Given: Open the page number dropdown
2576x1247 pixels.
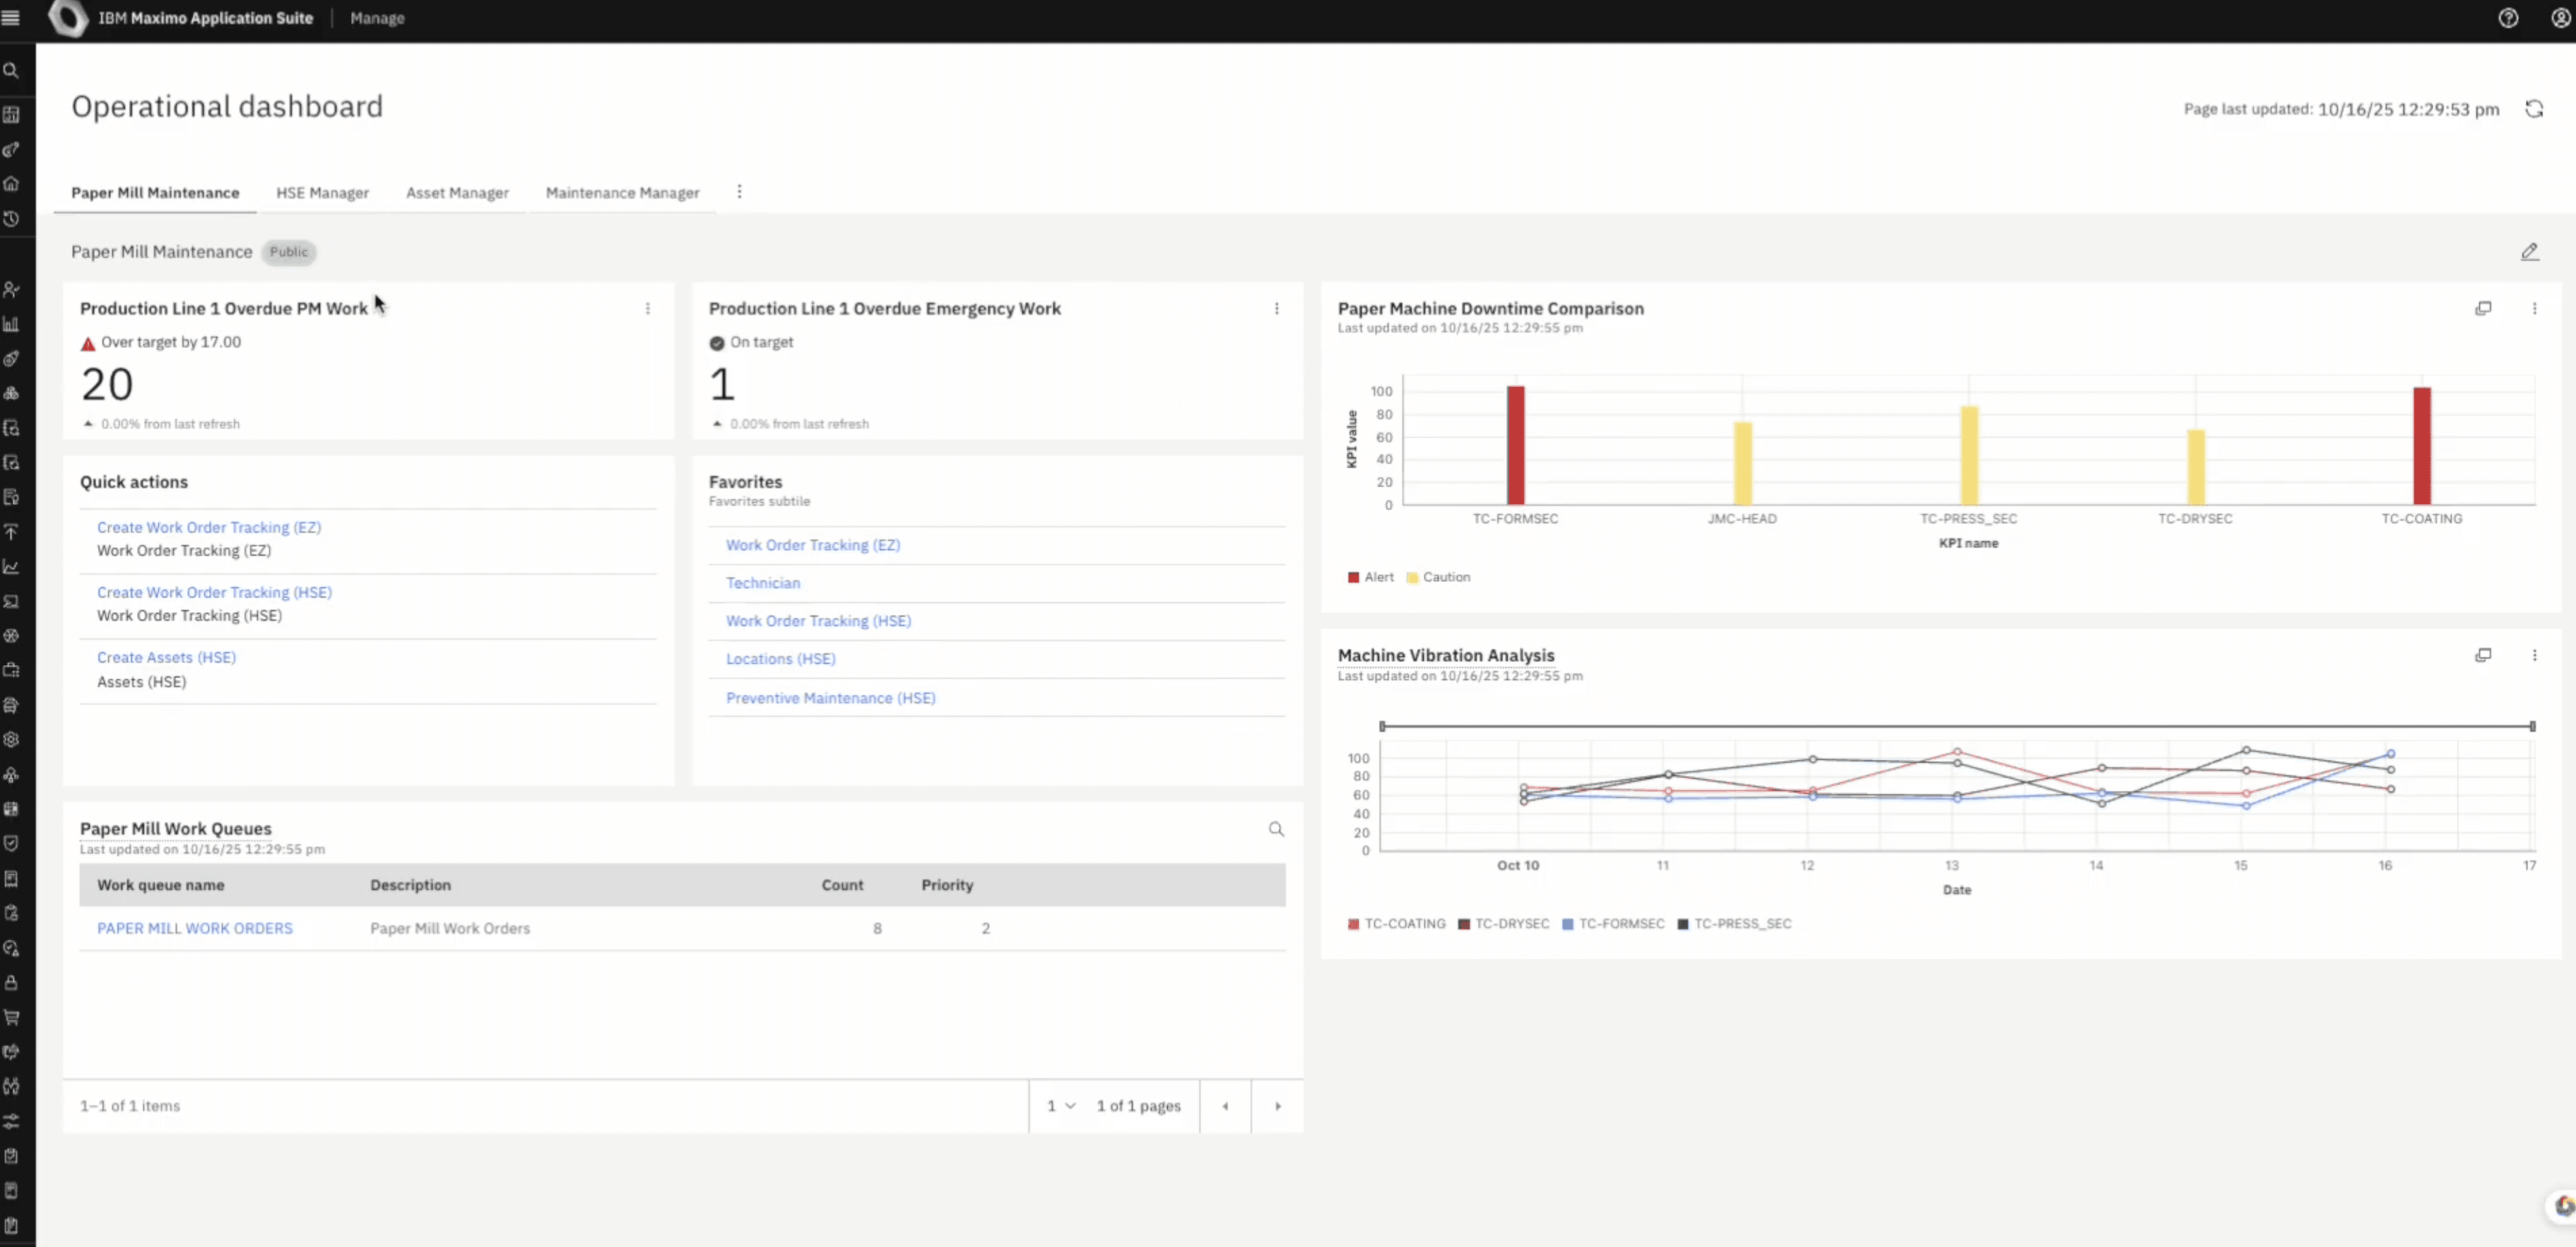Looking at the screenshot, I should 1061,1106.
